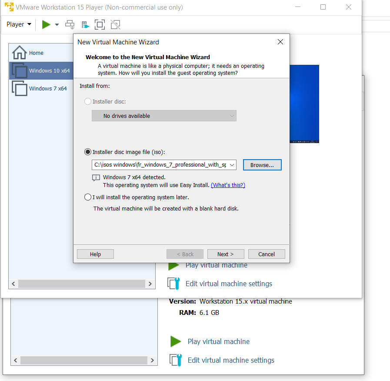Open the power options arrow beside Play icon
Image resolution: width=390 pixels, height=381 pixels.
tap(57, 25)
